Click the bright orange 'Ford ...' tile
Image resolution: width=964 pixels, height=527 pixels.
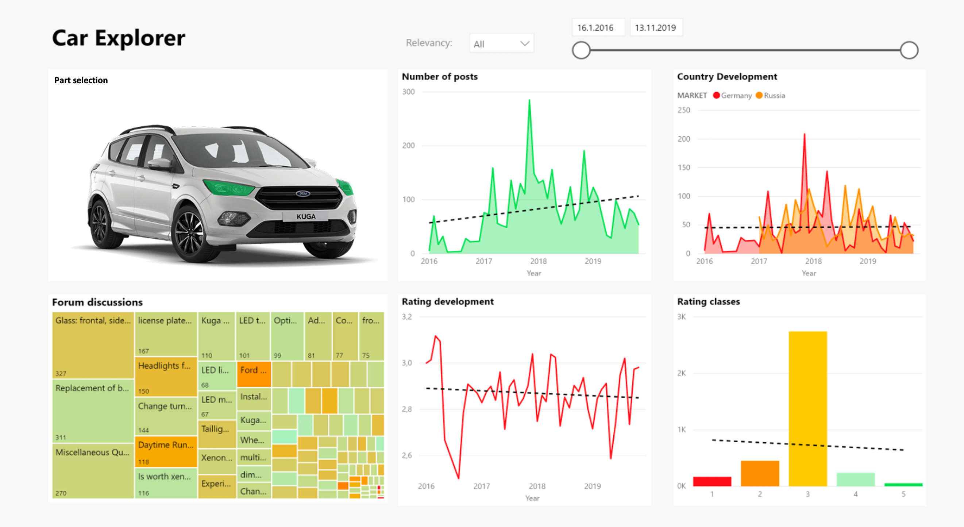click(x=254, y=374)
